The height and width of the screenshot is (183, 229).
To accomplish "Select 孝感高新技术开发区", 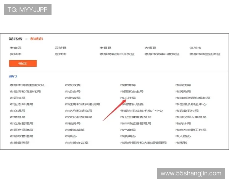I will click(117, 54).
